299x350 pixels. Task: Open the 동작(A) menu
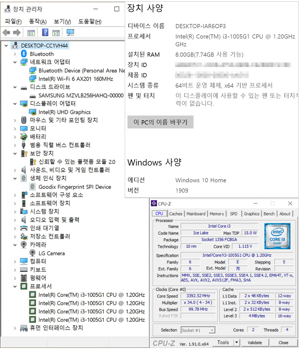point(38,21)
